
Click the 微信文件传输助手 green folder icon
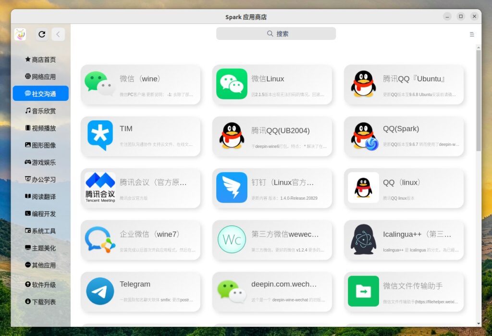point(363,291)
